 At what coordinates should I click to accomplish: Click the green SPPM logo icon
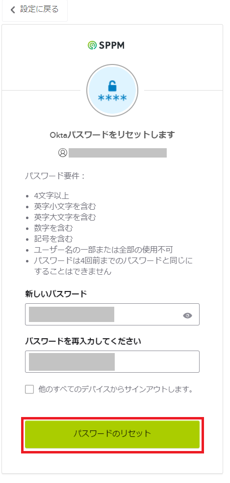[92, 46]
